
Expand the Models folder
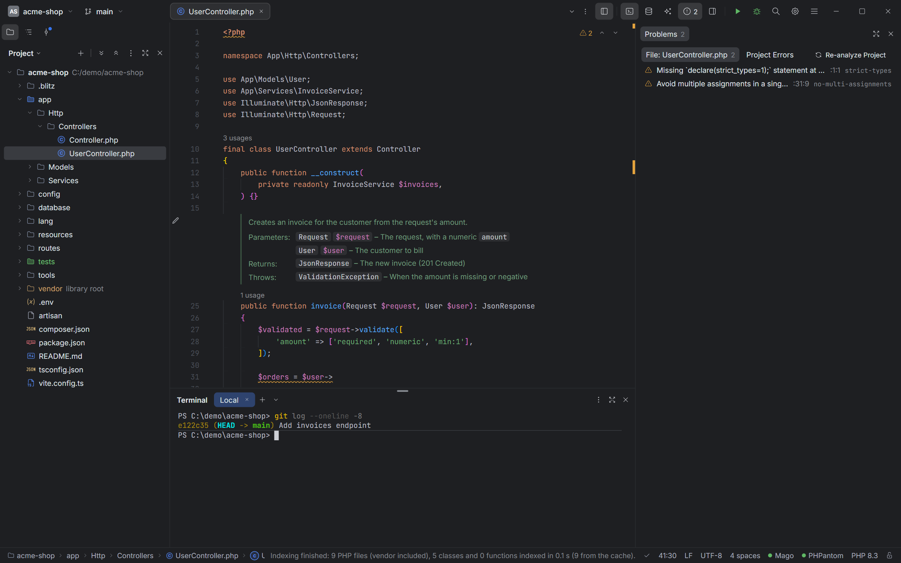pyautogui.click(x=30, y=167)
